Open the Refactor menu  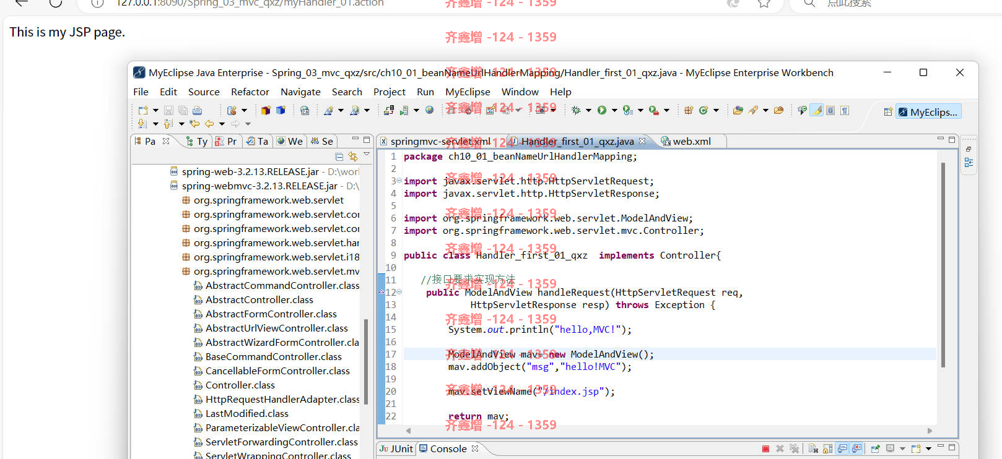pos(250,92)
